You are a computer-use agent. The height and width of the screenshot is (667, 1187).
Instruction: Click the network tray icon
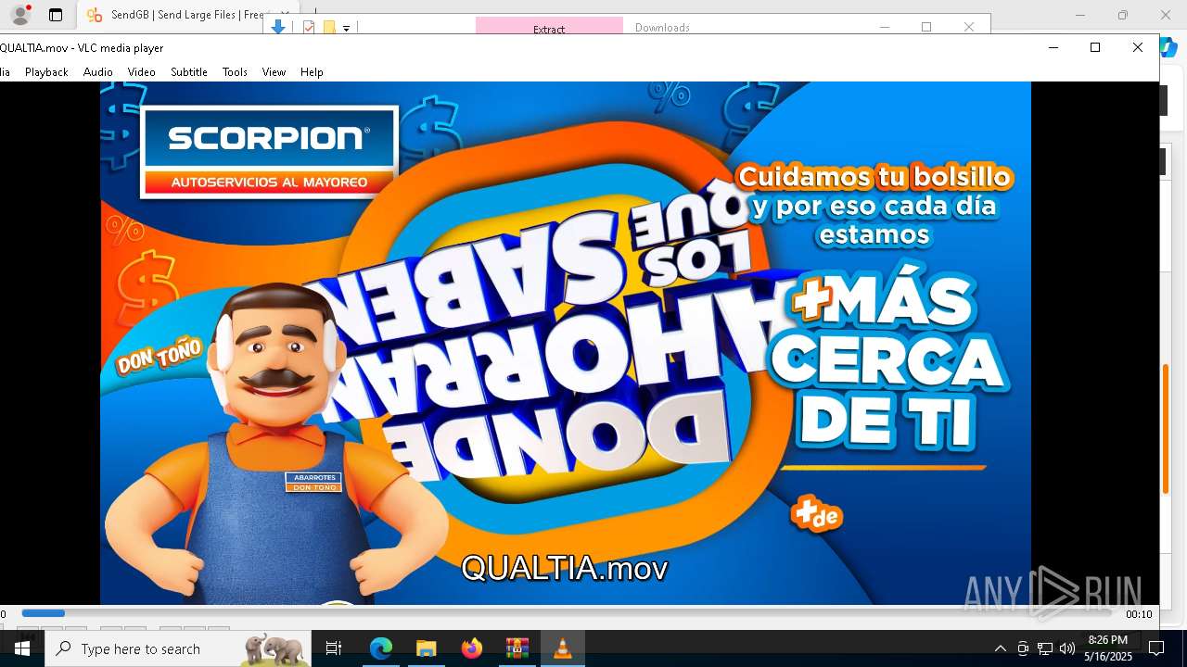tap(1045, 648)
